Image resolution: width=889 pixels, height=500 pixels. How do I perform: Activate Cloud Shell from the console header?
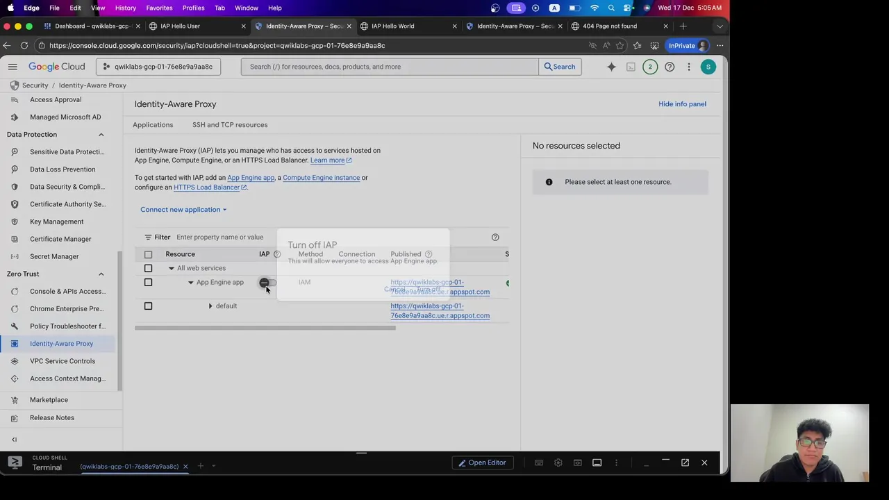tap(631, 67)
